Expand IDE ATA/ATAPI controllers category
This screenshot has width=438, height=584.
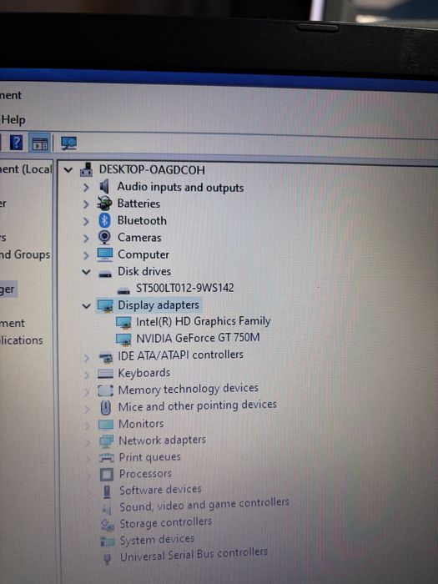[87, 358]
